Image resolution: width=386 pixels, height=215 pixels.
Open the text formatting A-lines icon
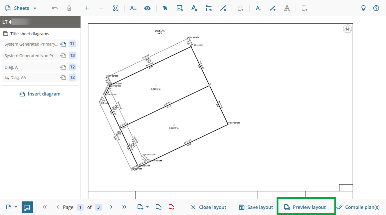click(133, 8)
